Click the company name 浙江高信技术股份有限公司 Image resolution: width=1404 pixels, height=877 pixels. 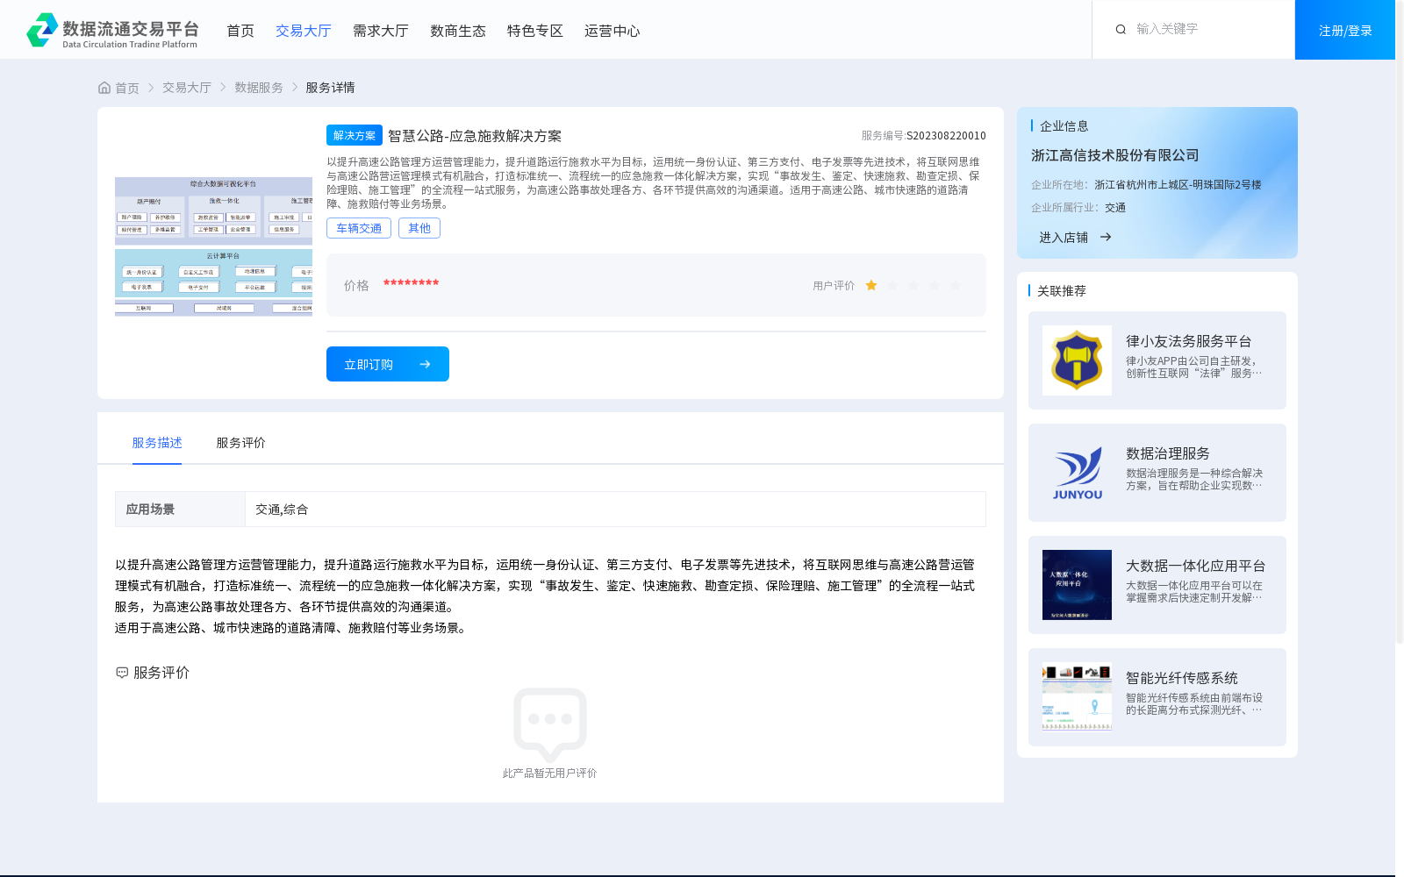[x=1115, y=155]
